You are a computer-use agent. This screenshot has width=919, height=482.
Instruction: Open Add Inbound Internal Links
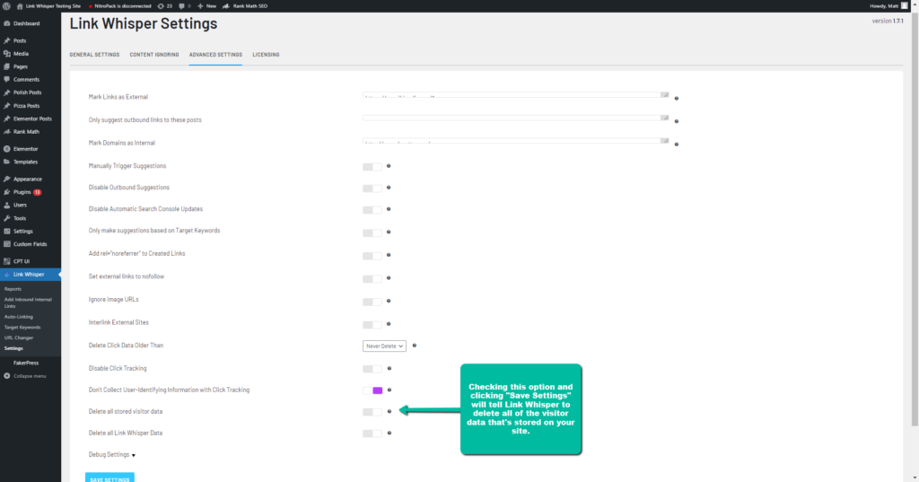(x=28, y=302)
